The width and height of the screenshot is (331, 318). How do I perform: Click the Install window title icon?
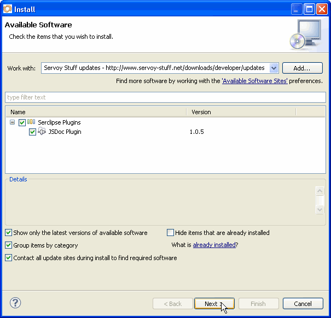click(x=8, y=9)
